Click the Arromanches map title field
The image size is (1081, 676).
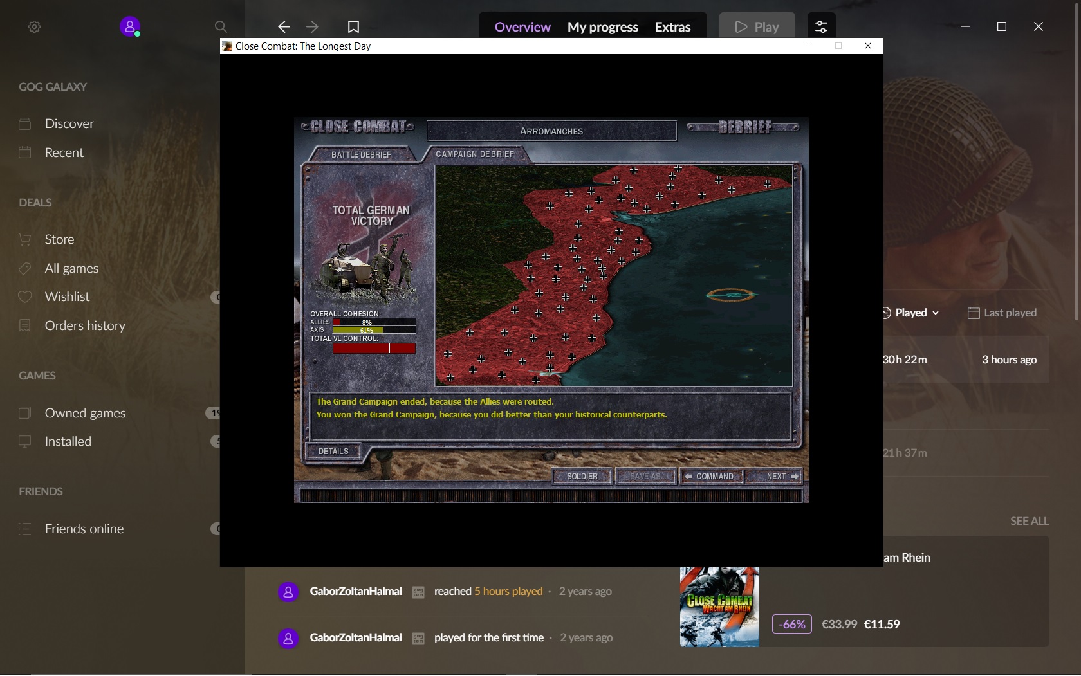point(551,131)
